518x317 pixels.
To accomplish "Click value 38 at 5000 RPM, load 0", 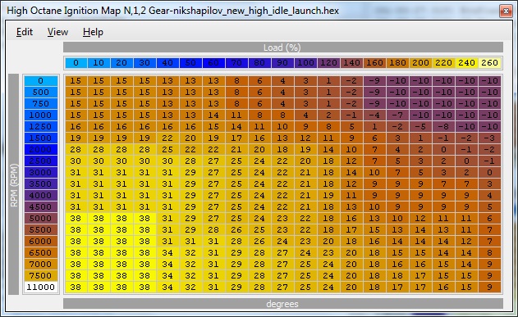I will tap(76, 218).
